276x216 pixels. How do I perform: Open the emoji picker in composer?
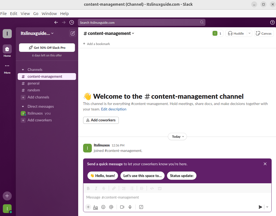click(x=103, y=207)
